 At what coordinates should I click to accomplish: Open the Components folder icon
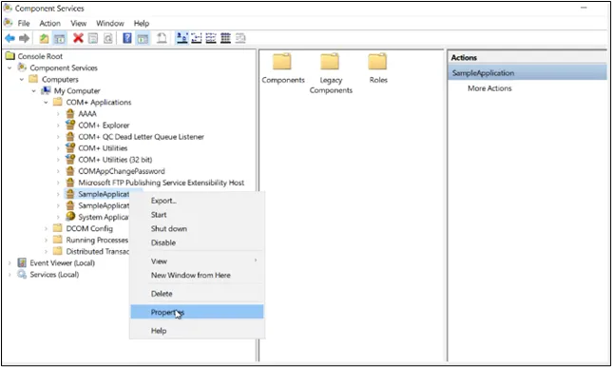(282, 62)
